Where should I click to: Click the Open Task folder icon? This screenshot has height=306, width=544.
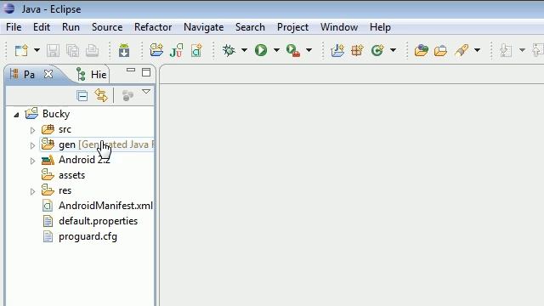tap(440, 51)
